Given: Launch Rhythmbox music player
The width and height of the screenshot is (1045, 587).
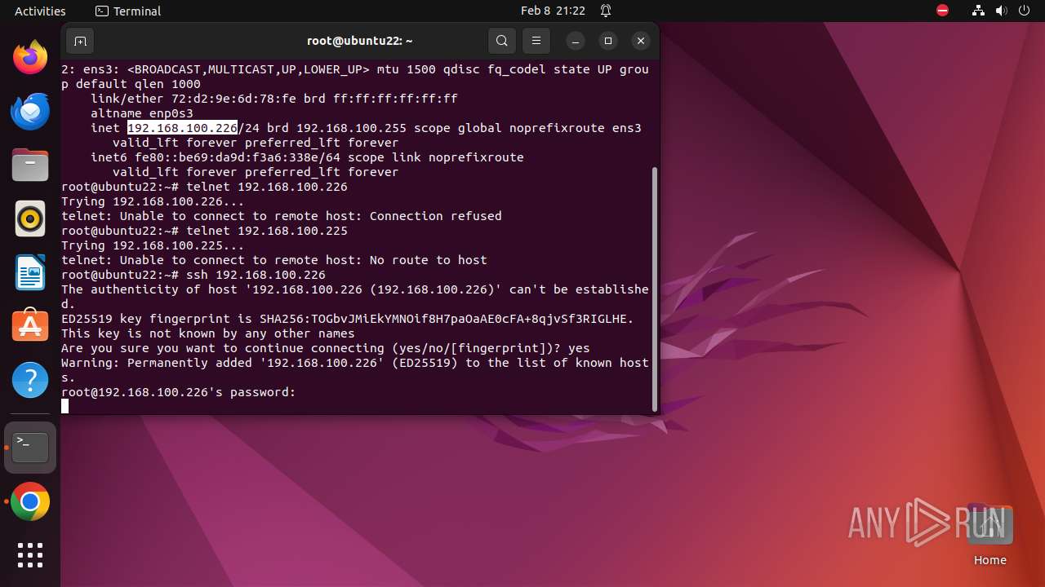Looking at the screenshot, I should [x=30, y=219].
